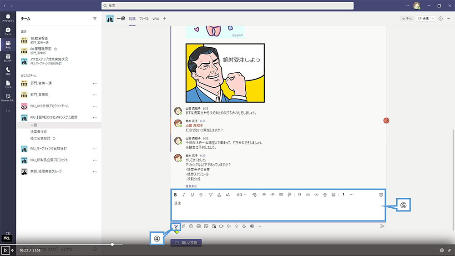Screen dimensions: 455x256
Task: Apply underline formatting in reply editor
Action: 192,195
